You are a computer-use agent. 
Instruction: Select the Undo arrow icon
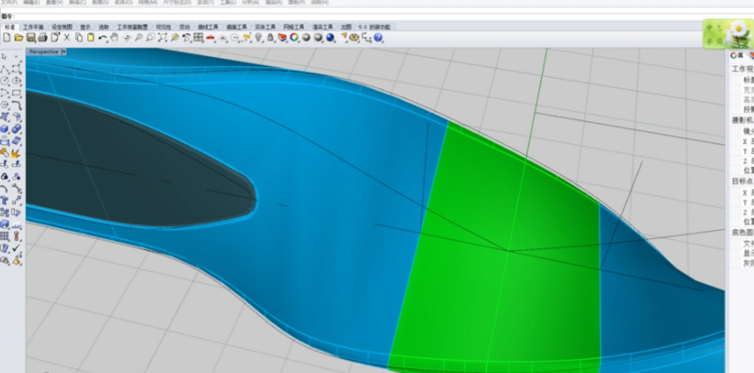tap(103, 38)
